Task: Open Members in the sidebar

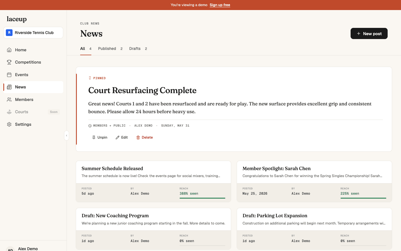Action: point(33,100)
